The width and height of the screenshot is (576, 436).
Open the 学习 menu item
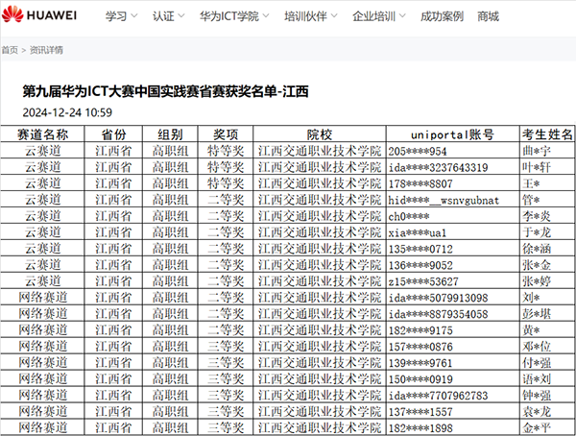116,16
